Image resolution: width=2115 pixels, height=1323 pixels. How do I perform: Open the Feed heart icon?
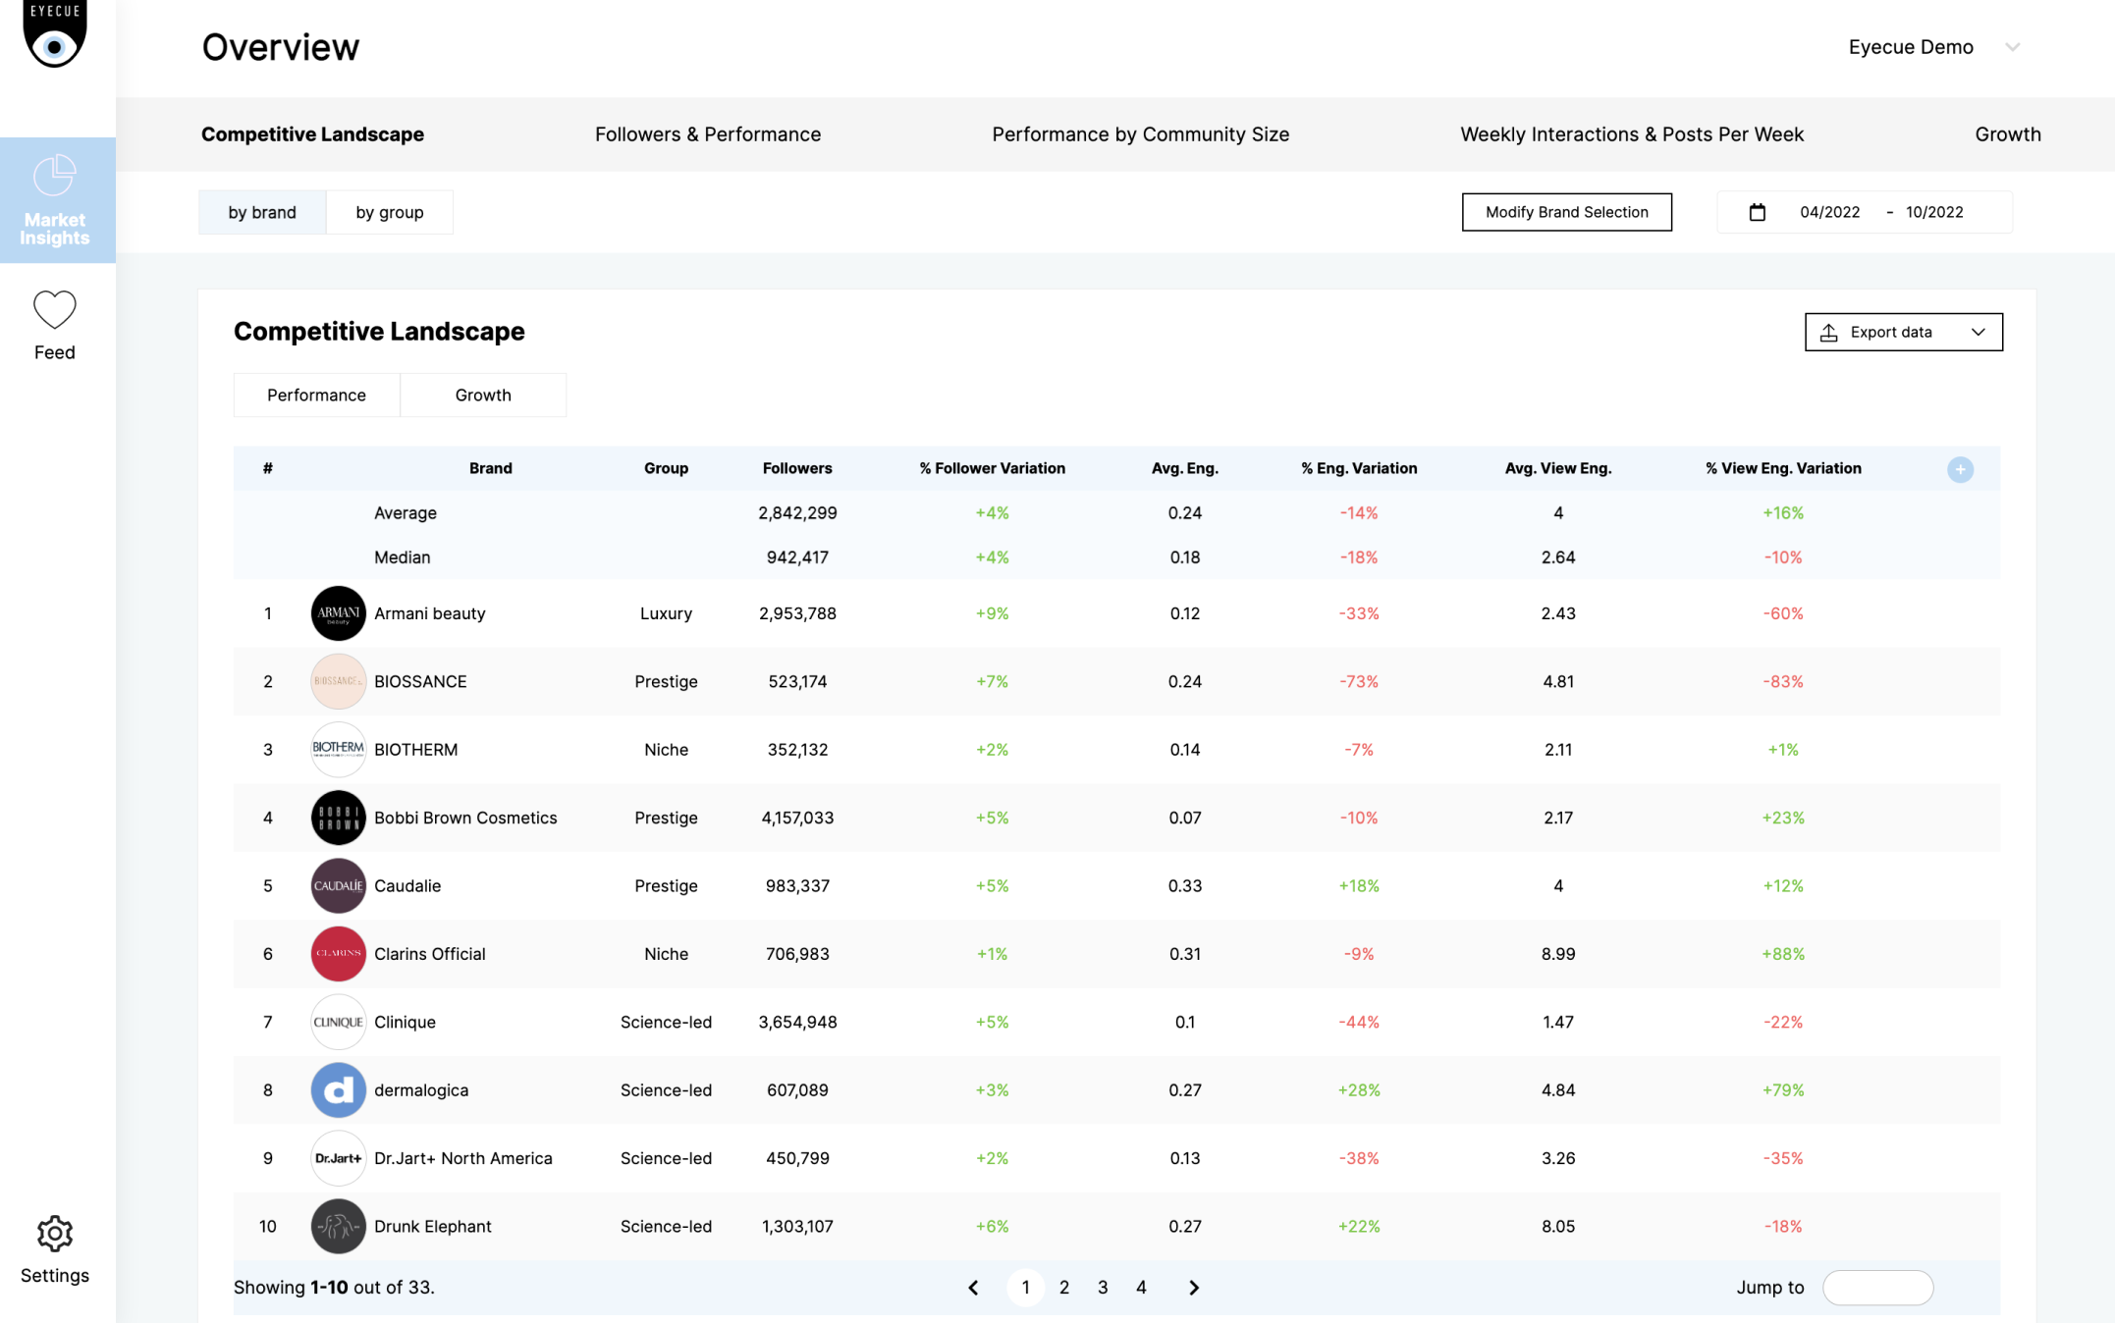(55, 310)
